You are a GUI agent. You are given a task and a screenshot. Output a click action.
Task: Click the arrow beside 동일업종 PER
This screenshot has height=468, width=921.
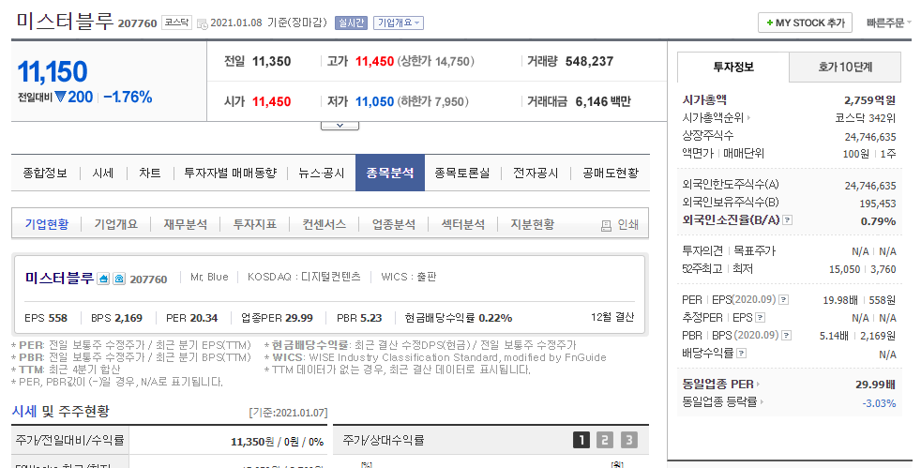pos(759,385)
